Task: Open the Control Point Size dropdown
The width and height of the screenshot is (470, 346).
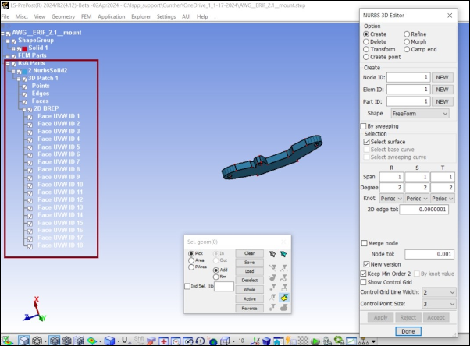Action: click(427, 302)
